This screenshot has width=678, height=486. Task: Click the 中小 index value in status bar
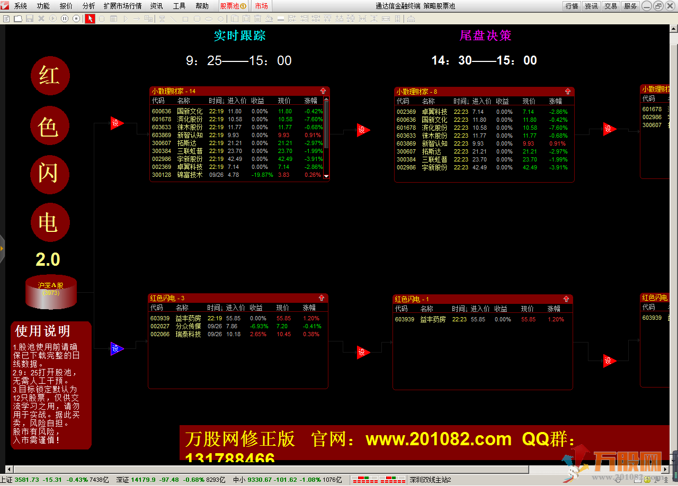(x=260, y=480)
